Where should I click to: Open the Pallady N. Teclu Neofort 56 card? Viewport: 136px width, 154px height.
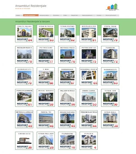67,98
